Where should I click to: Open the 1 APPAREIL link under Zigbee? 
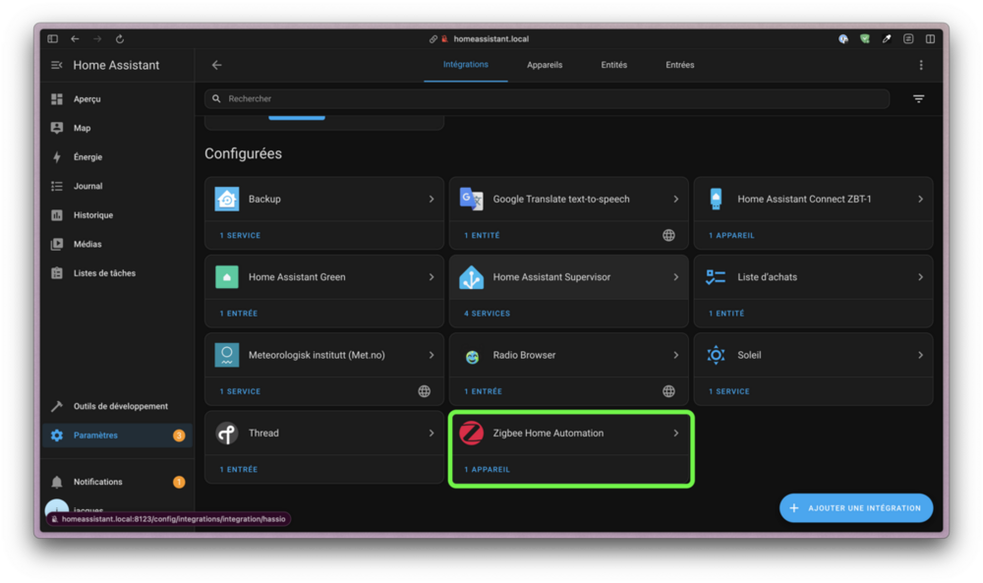coord(488,470)
